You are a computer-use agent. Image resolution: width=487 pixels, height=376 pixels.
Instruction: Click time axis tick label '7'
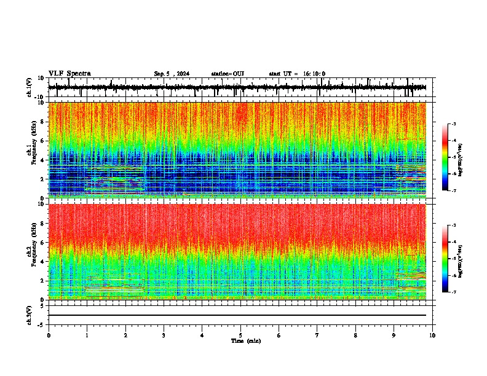[317, 335]
